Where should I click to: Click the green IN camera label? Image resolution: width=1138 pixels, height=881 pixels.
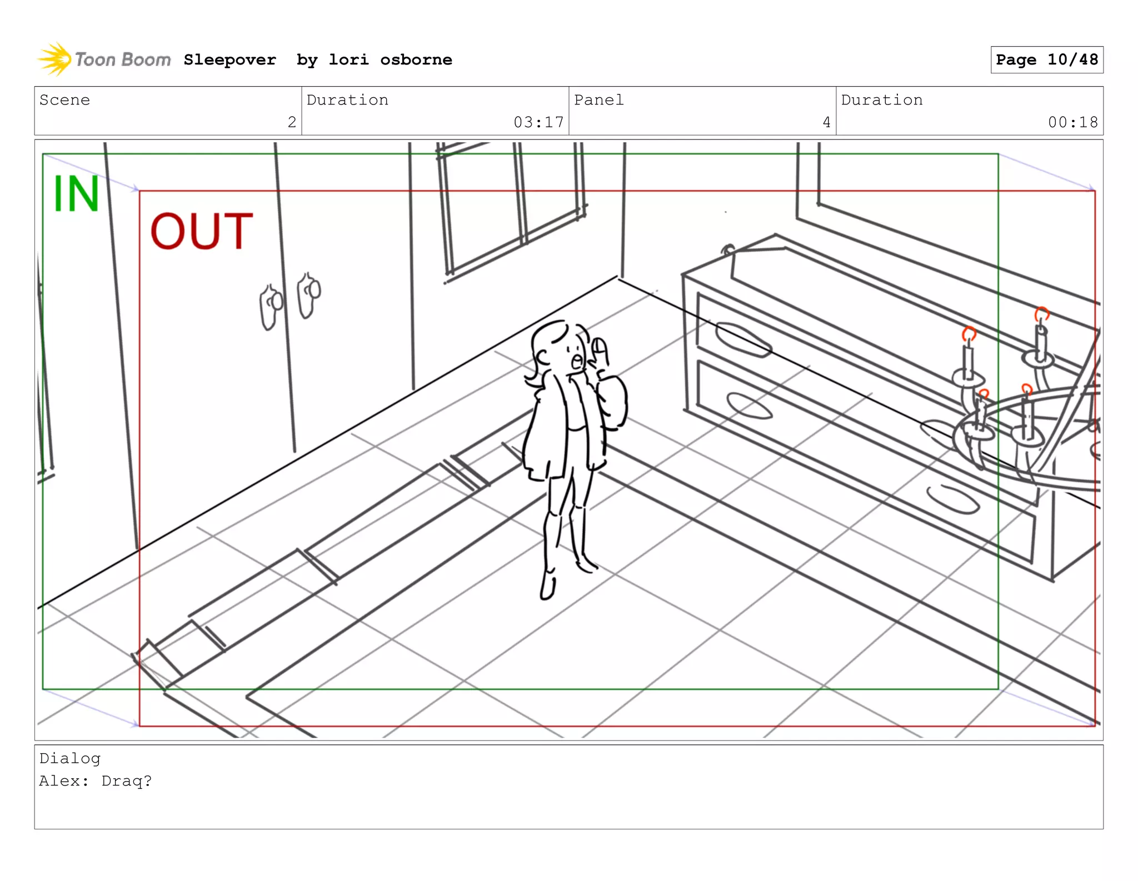tap(76, 194)
